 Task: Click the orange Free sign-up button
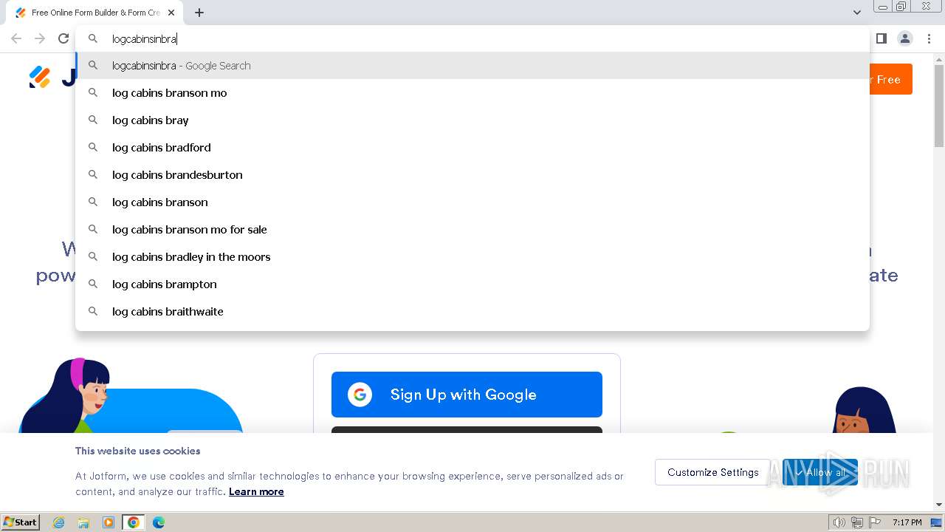pyautogui.click(x=891, y=79)
